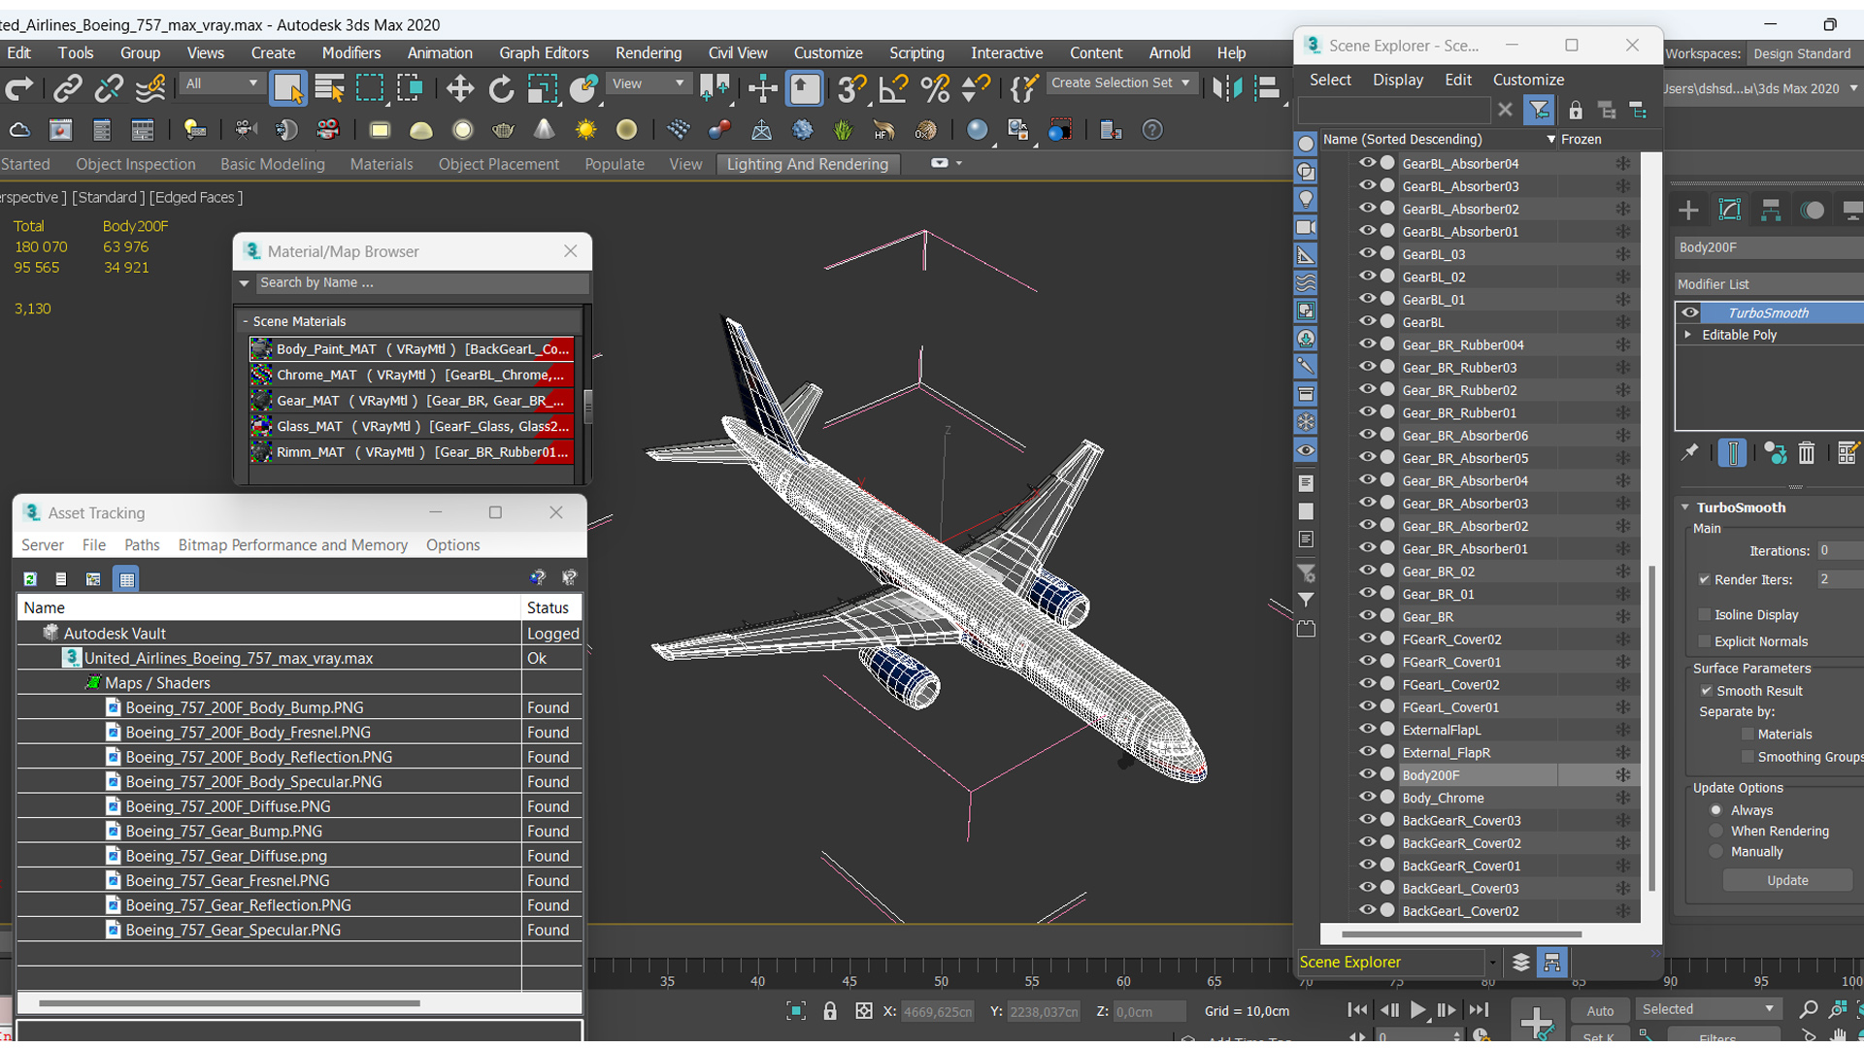Open the Create command panel tab
This screenshot has height=1048, width=1864.
[x=1688, y=210]
